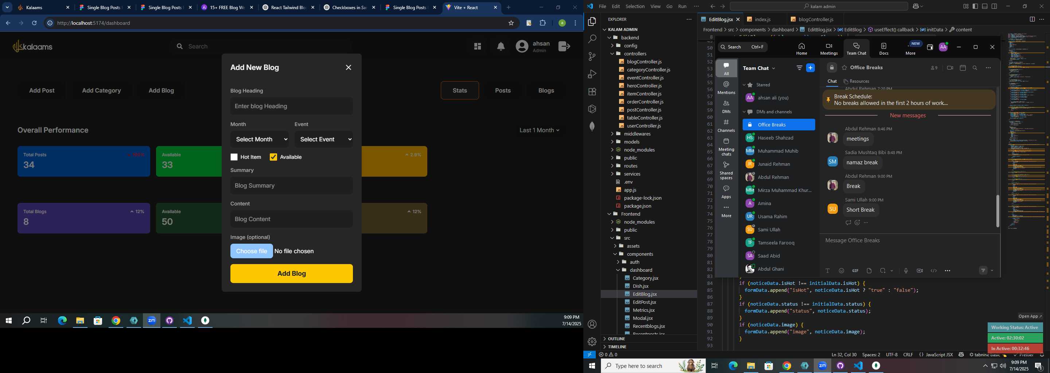Toggle VS Code bottom panel layout button
The height and width of the screenshot is (373, 1050).
point(985,7)
